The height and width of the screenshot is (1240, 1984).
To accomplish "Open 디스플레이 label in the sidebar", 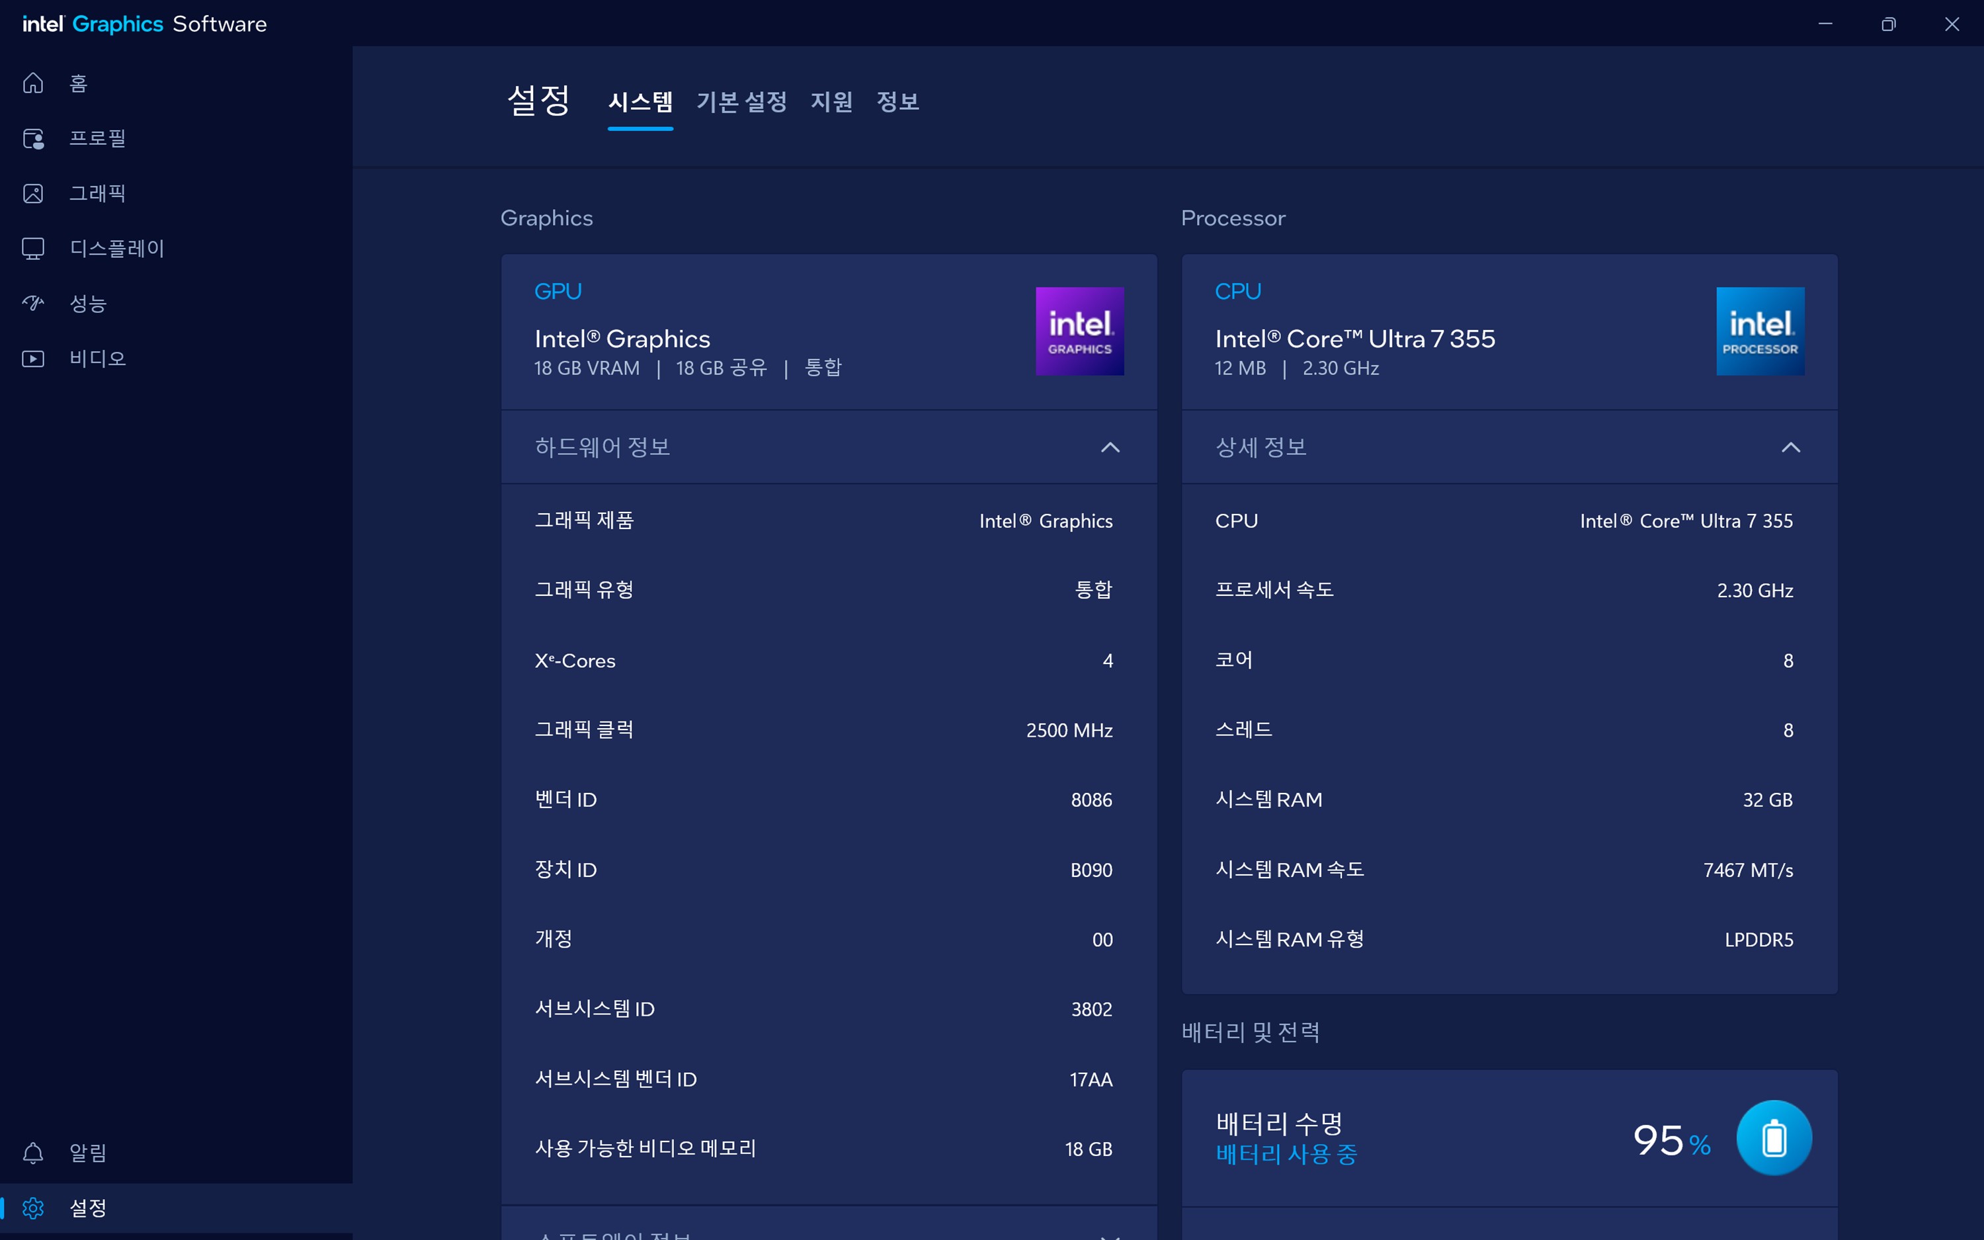I will point(117,249).
